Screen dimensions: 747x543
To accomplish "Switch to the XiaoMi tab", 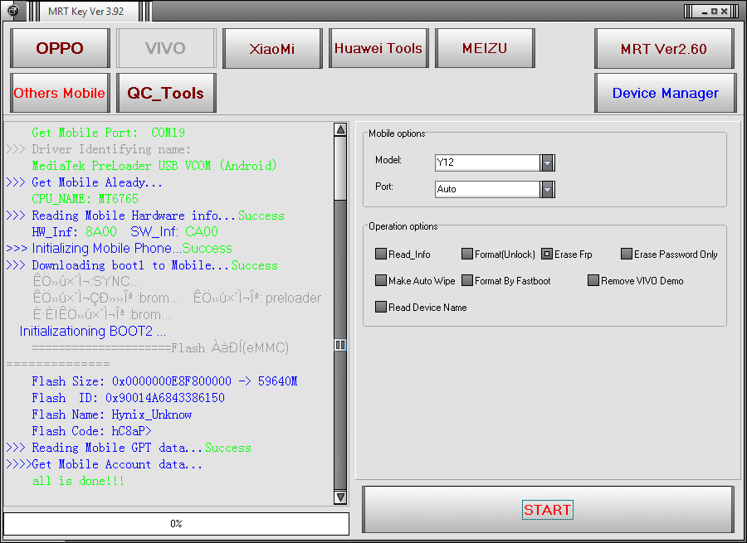I will (x=272, y=48).
